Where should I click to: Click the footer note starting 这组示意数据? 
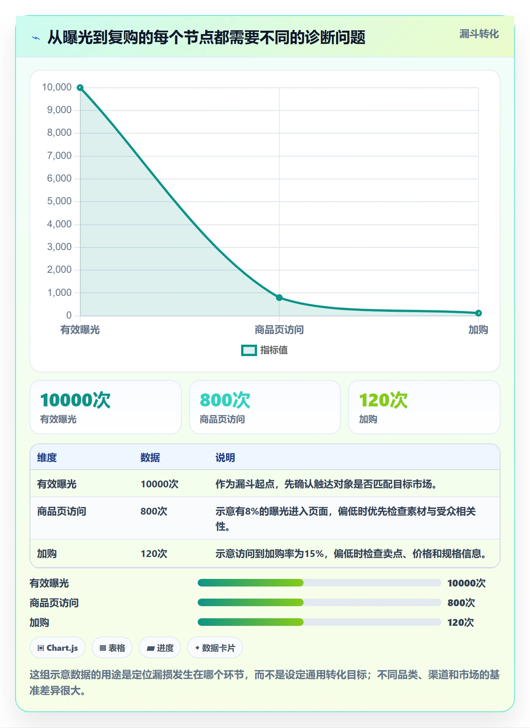pyautogui.click(x=265, y=683)
